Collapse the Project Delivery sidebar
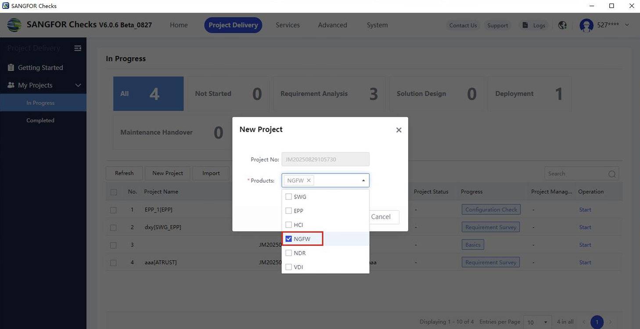The height and width of the screenshot is (329, 640). (x=78, y=48)
